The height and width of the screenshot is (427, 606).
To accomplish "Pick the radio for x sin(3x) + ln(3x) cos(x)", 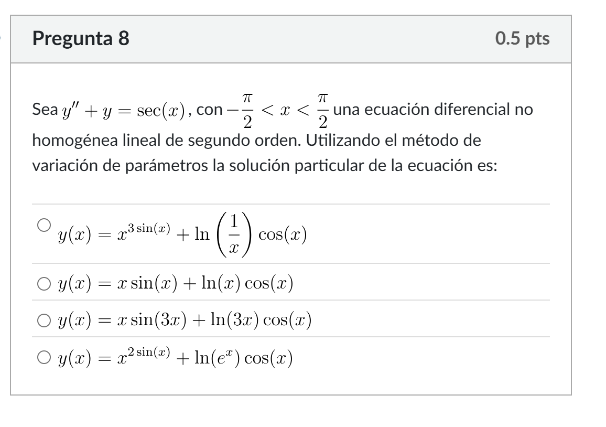I will (x=44, y=320).
